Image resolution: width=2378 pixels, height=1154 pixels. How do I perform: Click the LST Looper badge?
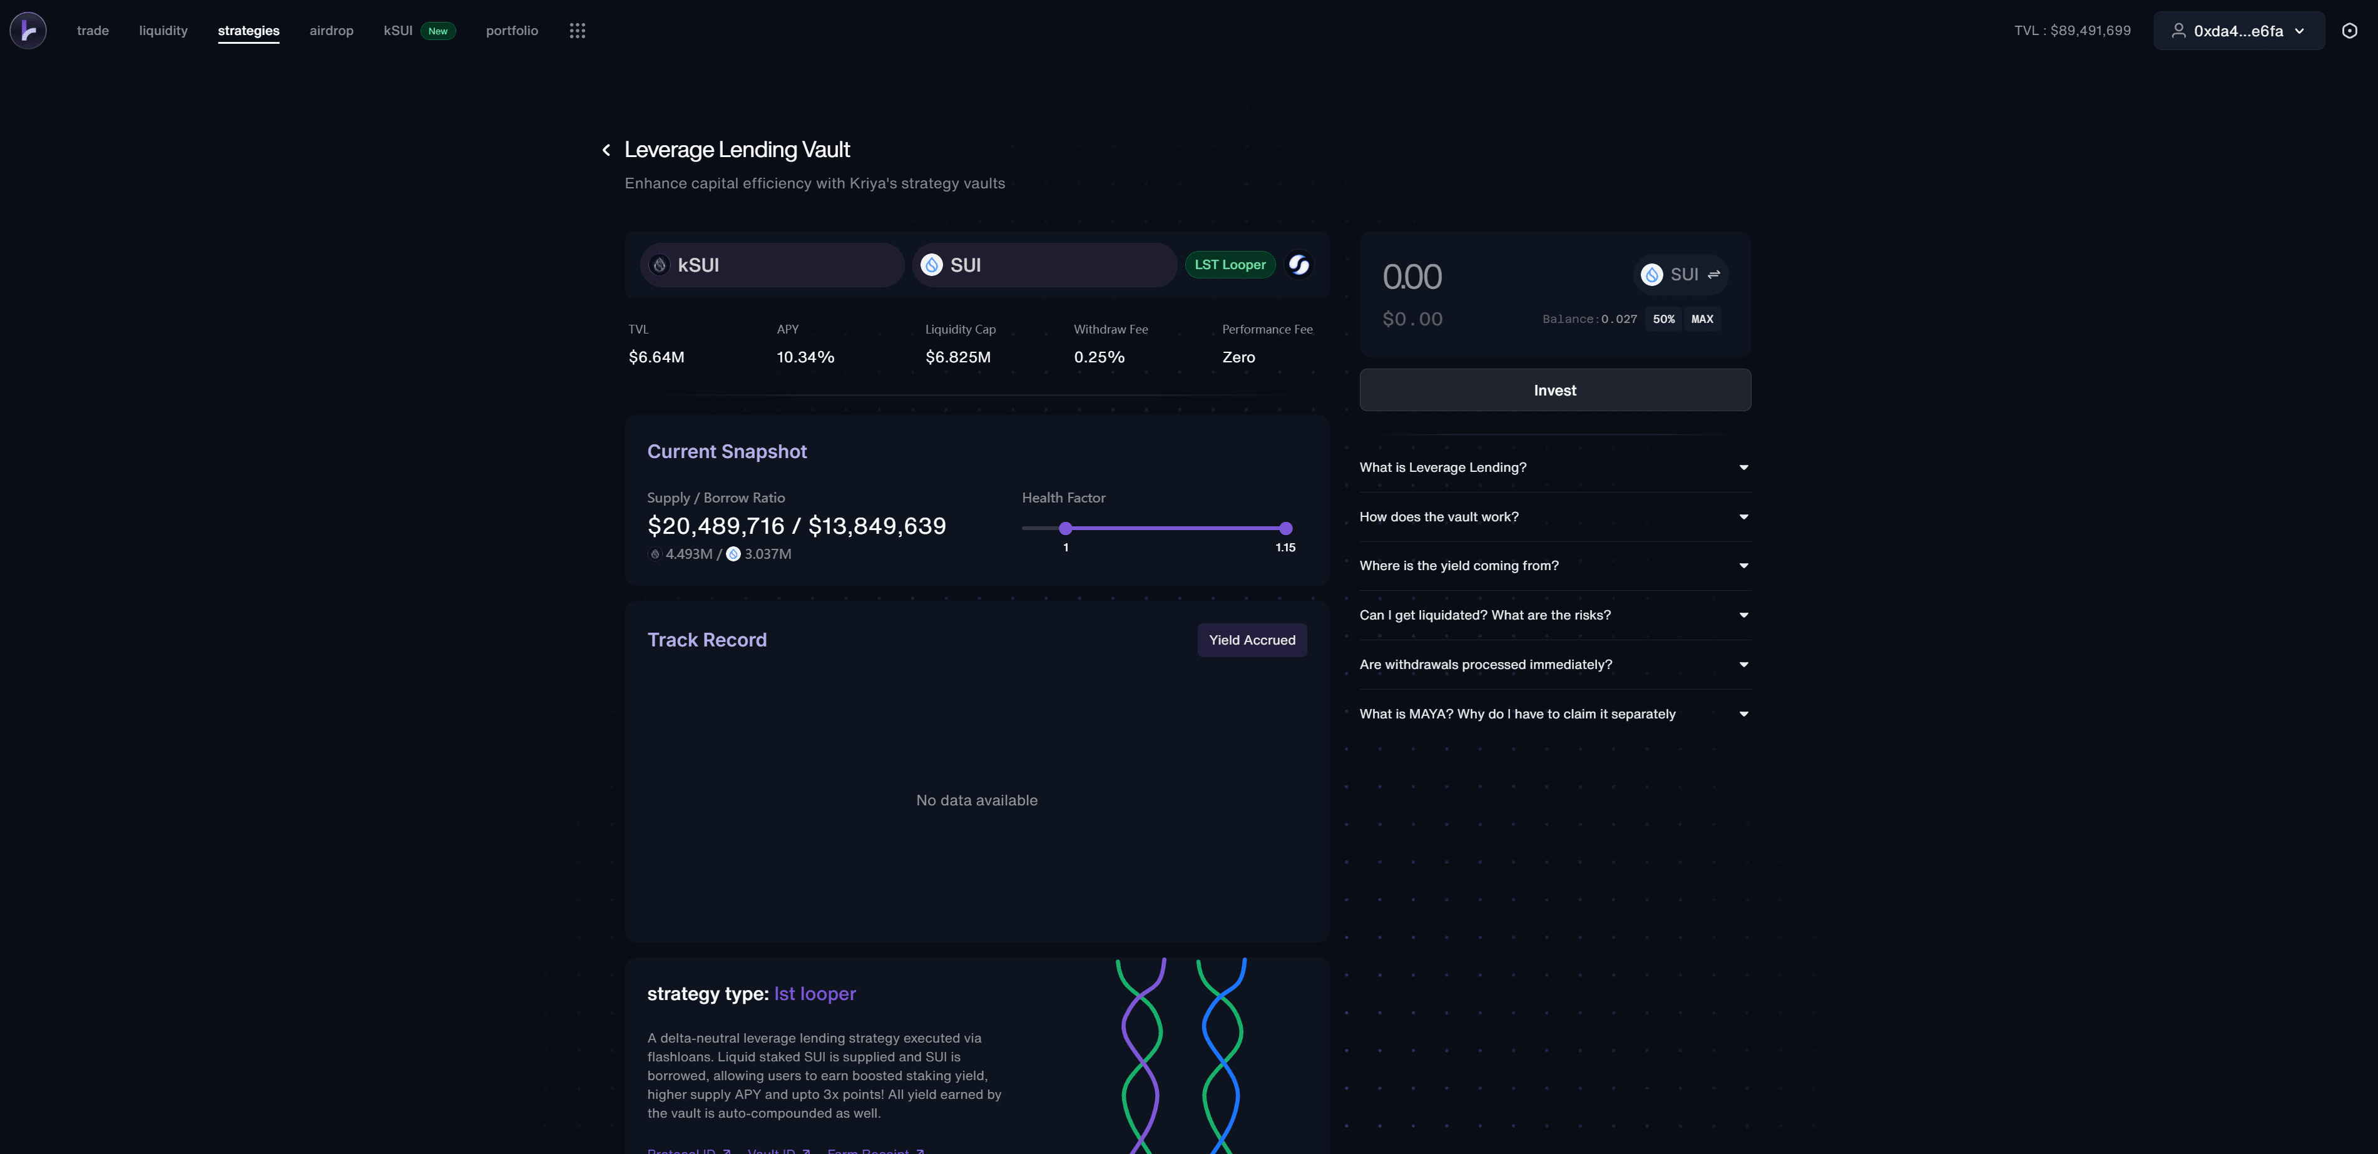coord(1230,265)
